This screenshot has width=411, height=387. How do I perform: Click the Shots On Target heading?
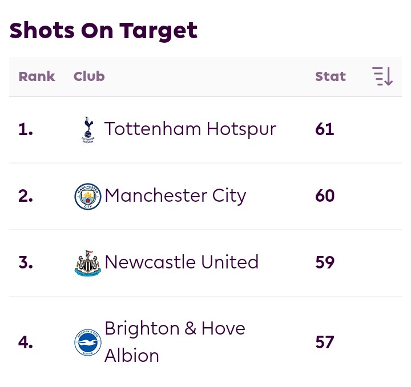click(103, 31)
